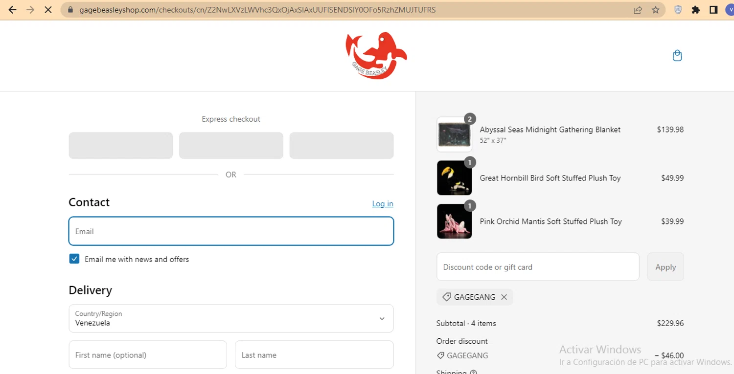Click the Discount code or gift card field
This screenshot has height=374, width=734.
click(538, 267)
